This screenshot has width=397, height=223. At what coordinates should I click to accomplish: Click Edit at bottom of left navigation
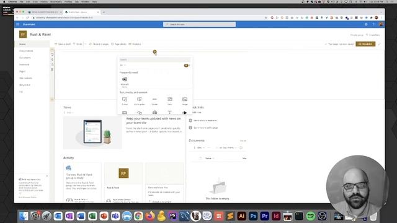tap(21, 92)
